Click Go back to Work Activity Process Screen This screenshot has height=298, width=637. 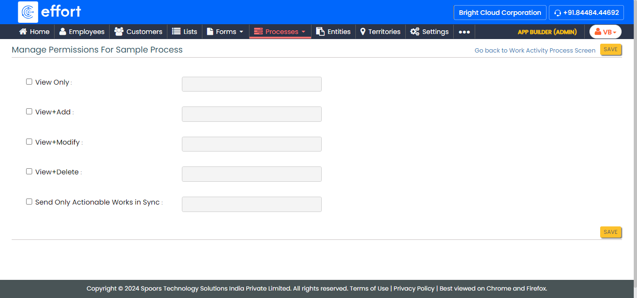535,50
